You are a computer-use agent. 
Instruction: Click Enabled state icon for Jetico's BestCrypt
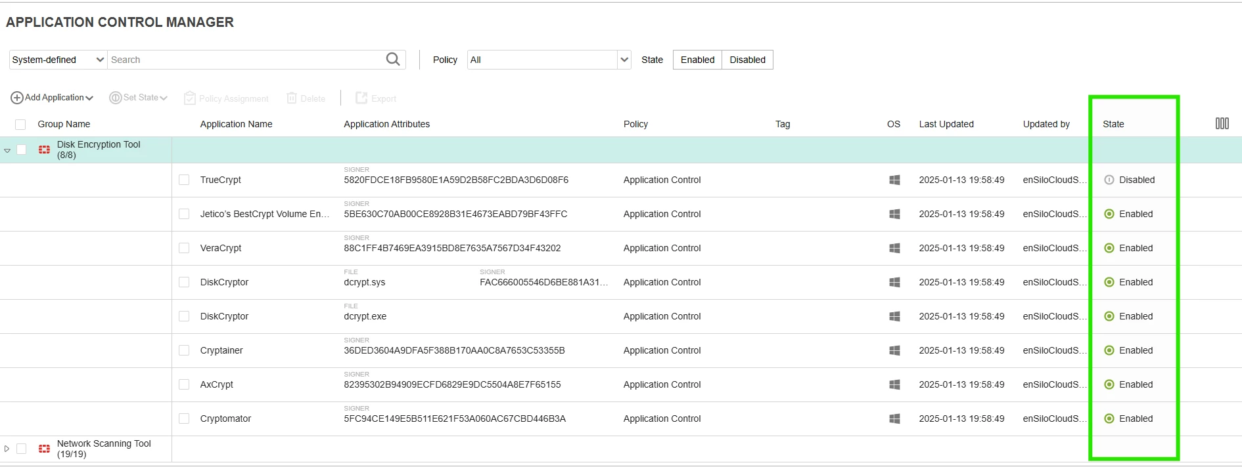1109,214
